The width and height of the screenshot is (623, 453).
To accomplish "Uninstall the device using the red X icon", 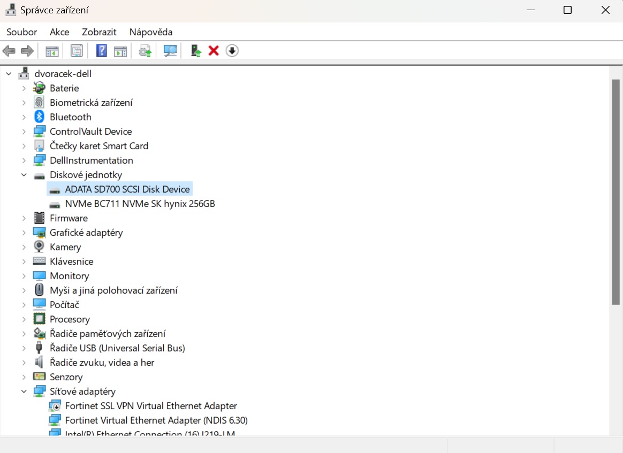I will pos(214,51).
